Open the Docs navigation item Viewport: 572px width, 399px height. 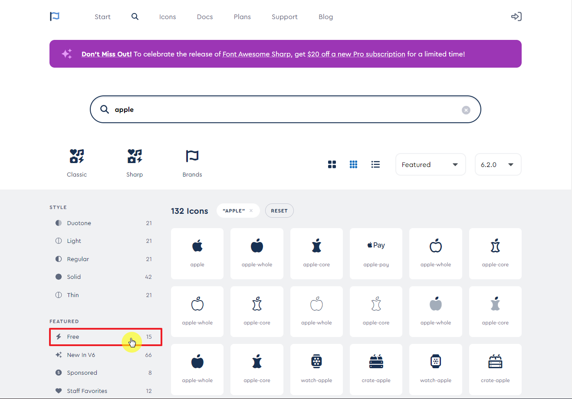tap(205, 17)
